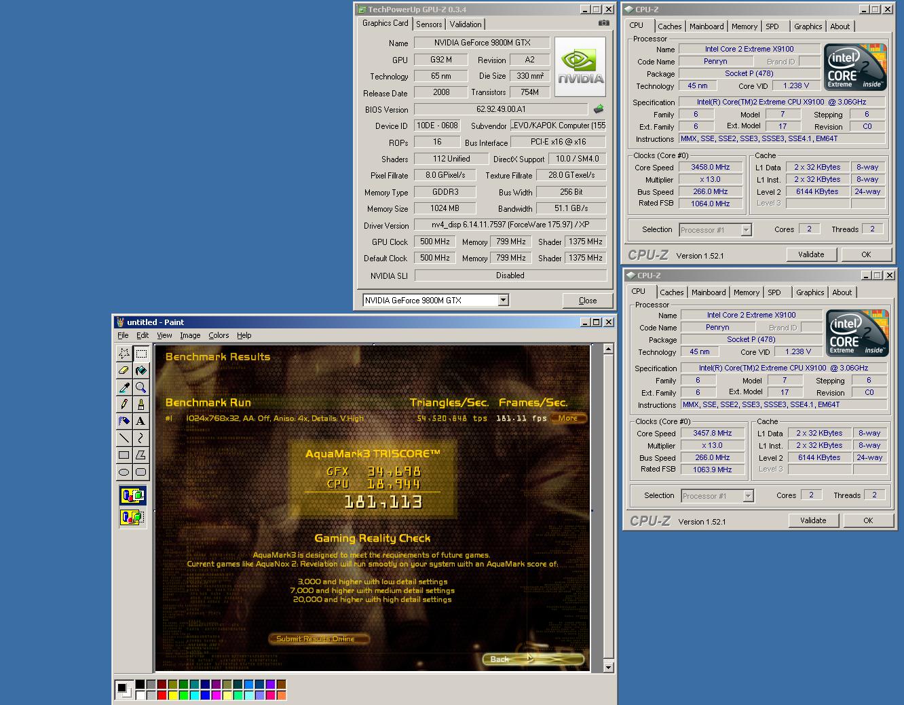
Task: Click Validate in the lower CPU-Z window
Action: tap(813, 520)
